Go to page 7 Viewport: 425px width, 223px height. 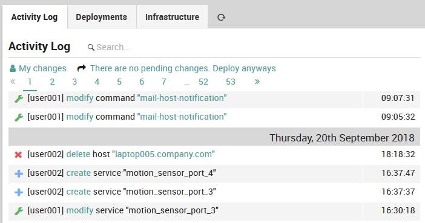point(163,82)
